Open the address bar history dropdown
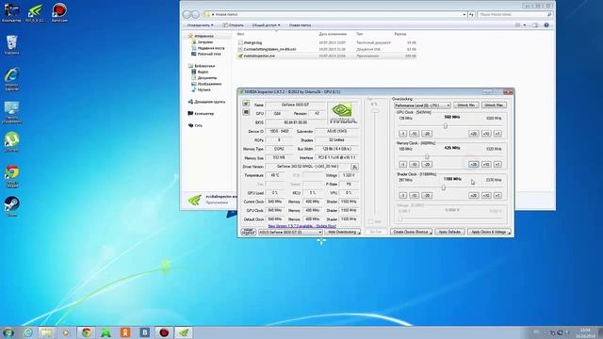This screenshot has width=603, height=339. click(464, 15)
